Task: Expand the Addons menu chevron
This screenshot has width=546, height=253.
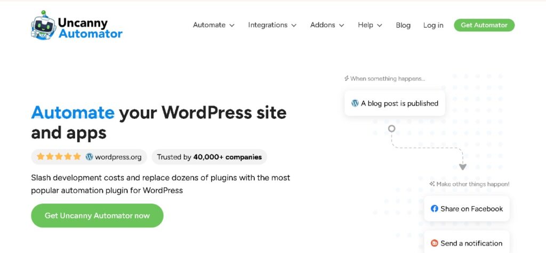Action: pos(341,25)
